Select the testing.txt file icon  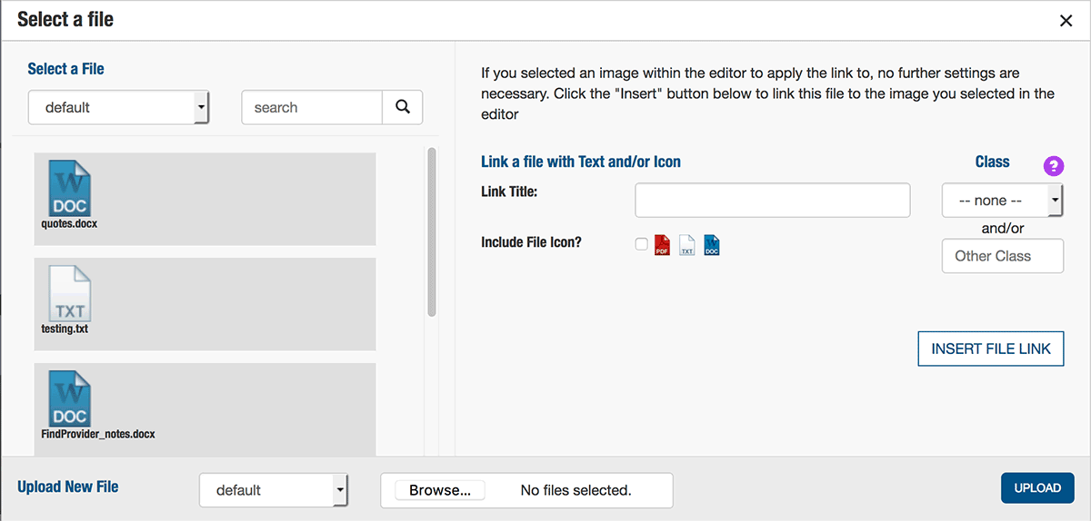69,293
